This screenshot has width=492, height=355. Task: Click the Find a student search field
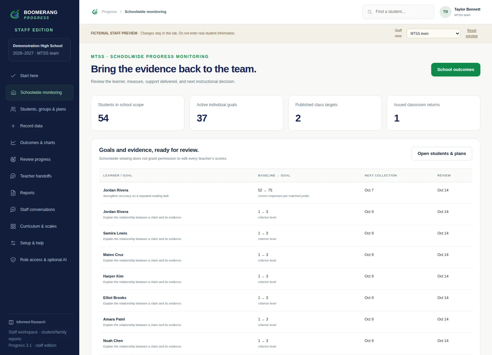tap(398, 12)
